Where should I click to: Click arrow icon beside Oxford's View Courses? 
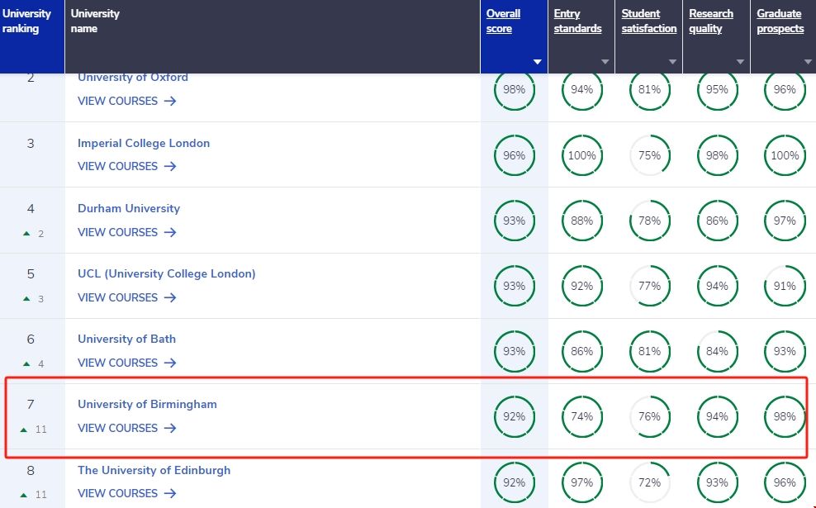coord(170,101)
